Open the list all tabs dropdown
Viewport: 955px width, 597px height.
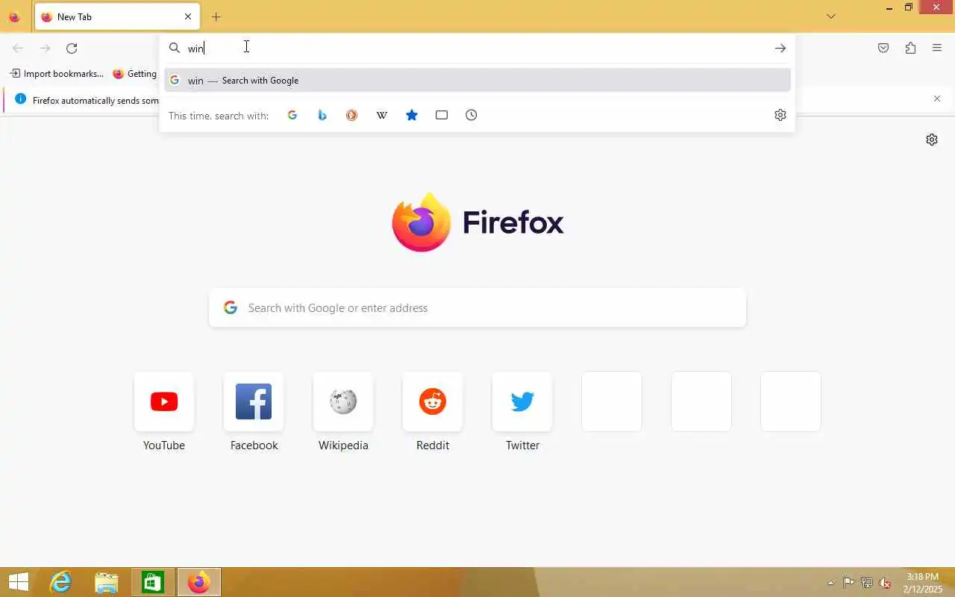point(831,16)
